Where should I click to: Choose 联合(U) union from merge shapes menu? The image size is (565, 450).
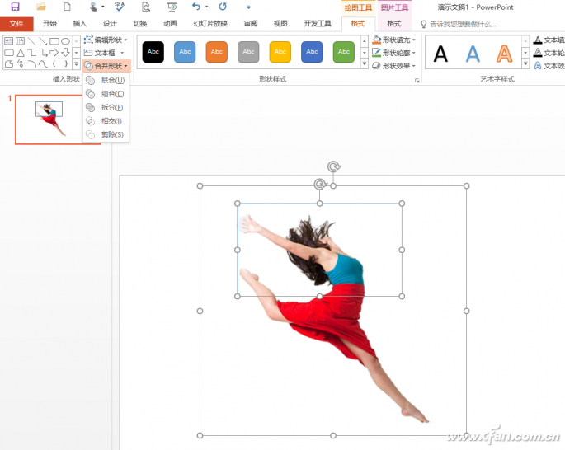106,80
